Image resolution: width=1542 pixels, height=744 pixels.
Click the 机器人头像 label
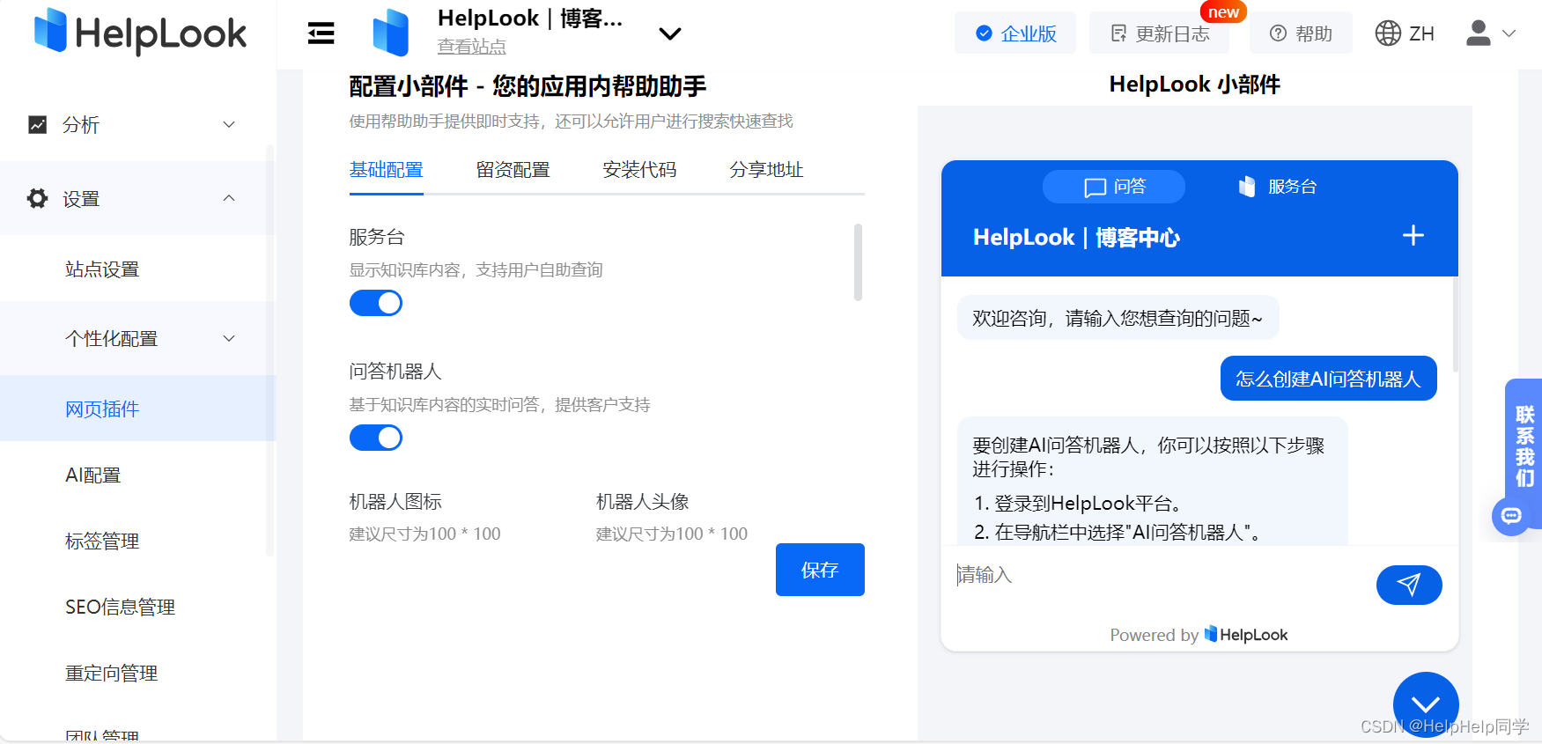point(642,502)
